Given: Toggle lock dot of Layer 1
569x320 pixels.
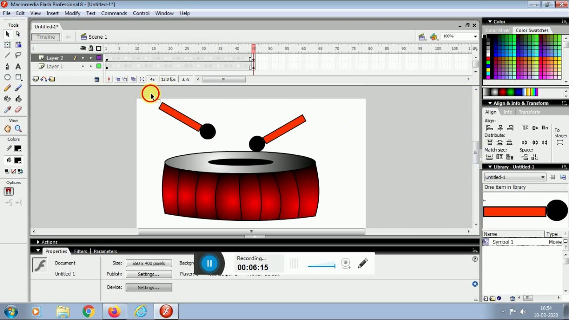Looking at the screenshot, I should pos(91,66).
